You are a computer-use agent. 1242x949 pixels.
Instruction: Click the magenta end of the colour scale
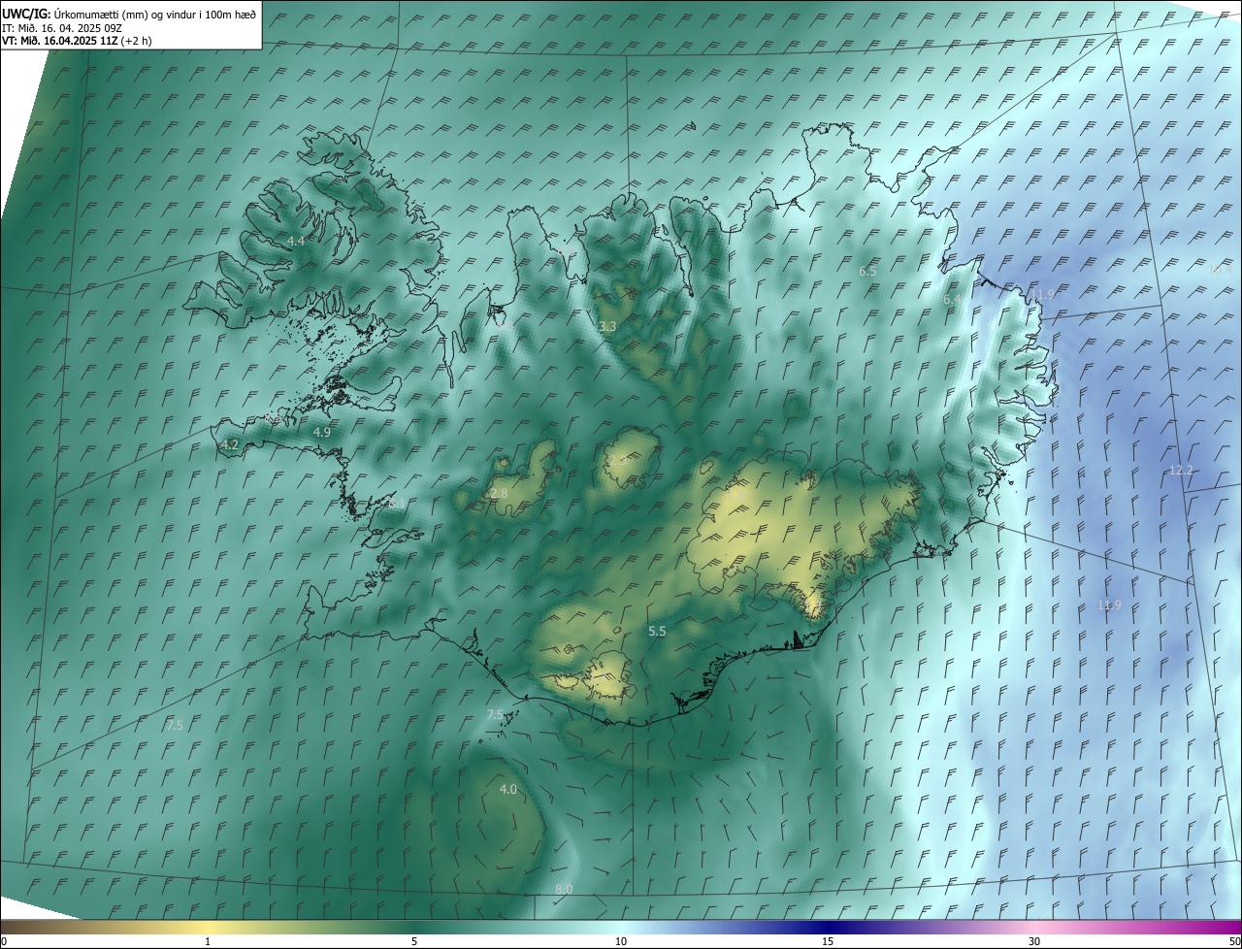(1223, 927)
